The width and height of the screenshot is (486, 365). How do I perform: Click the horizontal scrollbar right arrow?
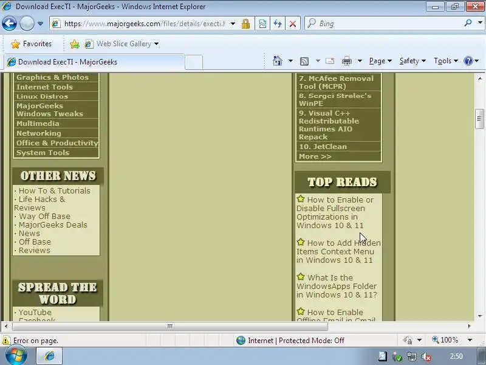(x=469, y=326)
